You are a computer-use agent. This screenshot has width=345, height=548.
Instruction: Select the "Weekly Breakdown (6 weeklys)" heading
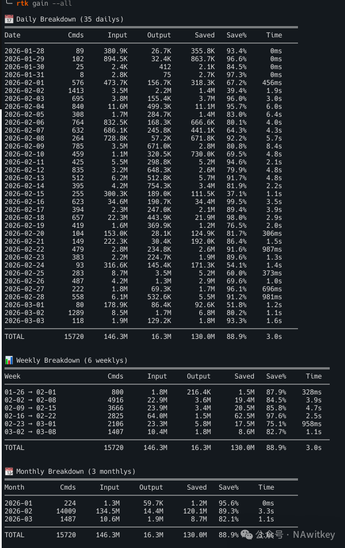pos(71,360)
